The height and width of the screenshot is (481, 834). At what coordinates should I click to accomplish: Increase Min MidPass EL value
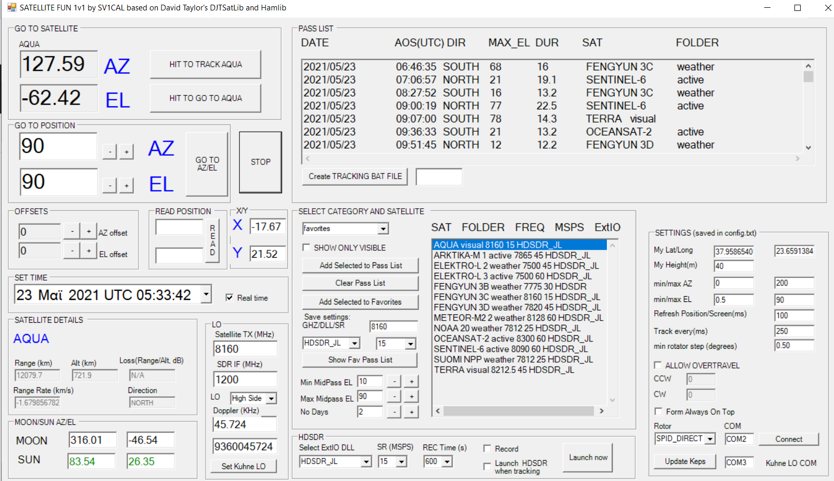tap(411, 382)
